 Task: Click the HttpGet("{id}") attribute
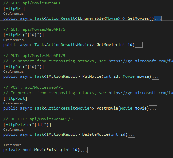(24, 35)
